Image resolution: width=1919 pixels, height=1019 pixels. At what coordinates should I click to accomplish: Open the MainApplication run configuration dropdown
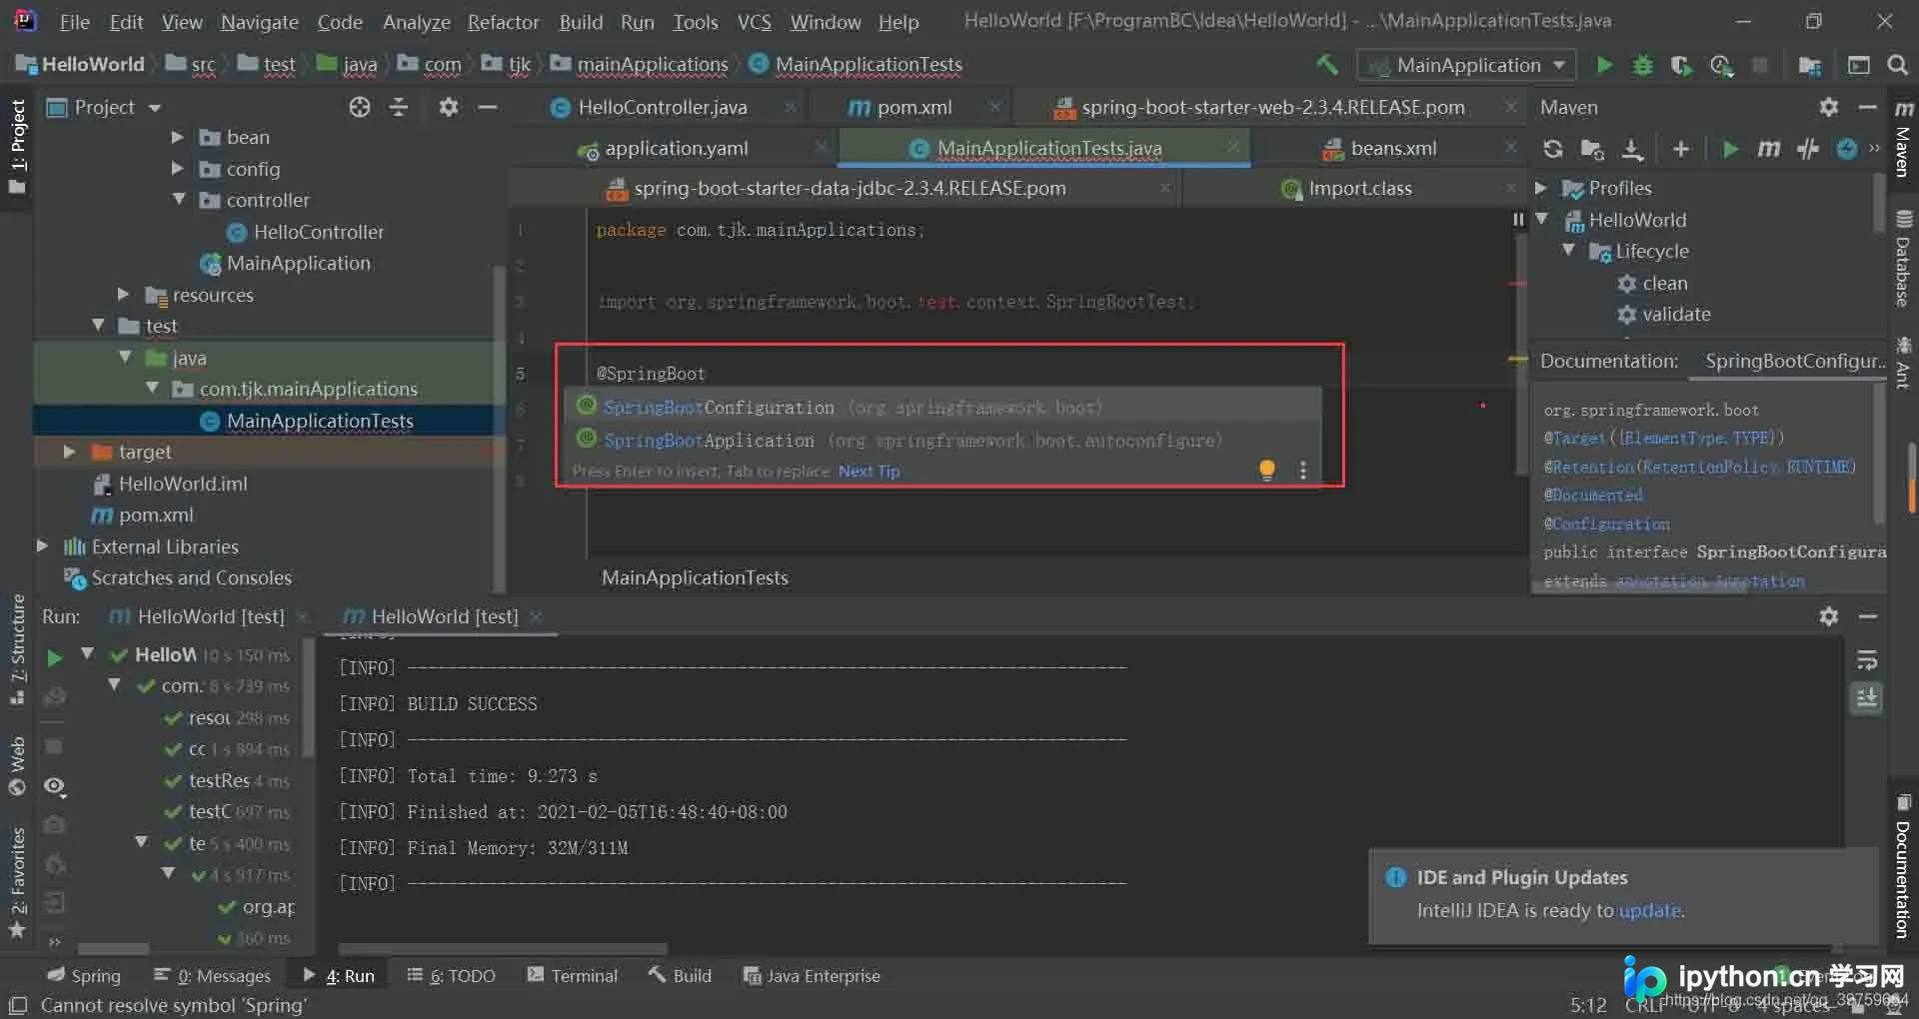(1466, 65)
